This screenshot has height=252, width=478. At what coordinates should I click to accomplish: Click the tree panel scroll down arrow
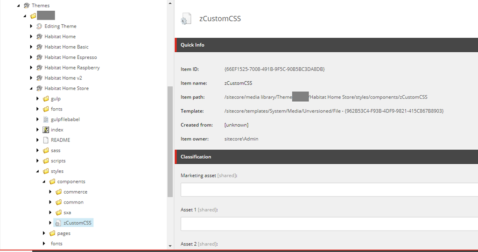click(x=170, y=245)
